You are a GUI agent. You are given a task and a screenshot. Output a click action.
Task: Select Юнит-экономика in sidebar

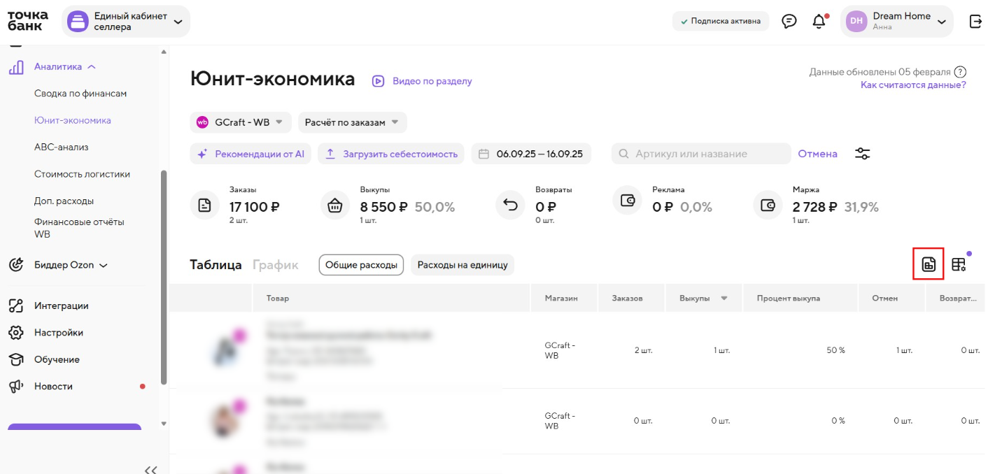(73, 120)
